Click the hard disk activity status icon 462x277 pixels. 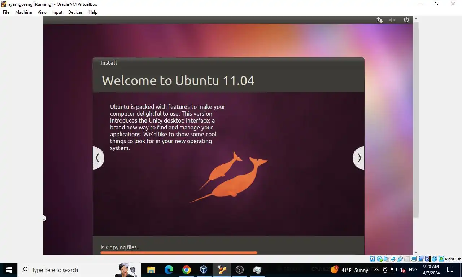pos(372,259)
